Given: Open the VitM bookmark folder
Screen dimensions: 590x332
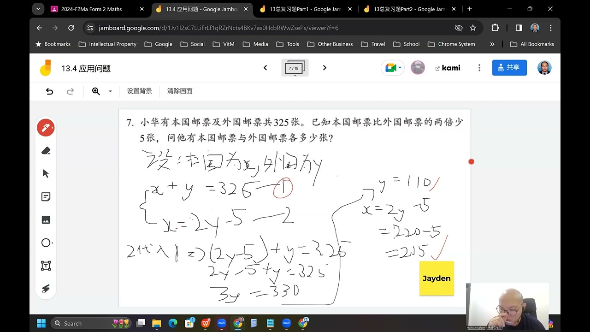Looking at the screenshot, I should pyautogui.click(x=224, y=44).
